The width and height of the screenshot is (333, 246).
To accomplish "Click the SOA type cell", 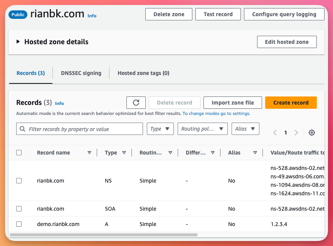I will 110,209.
